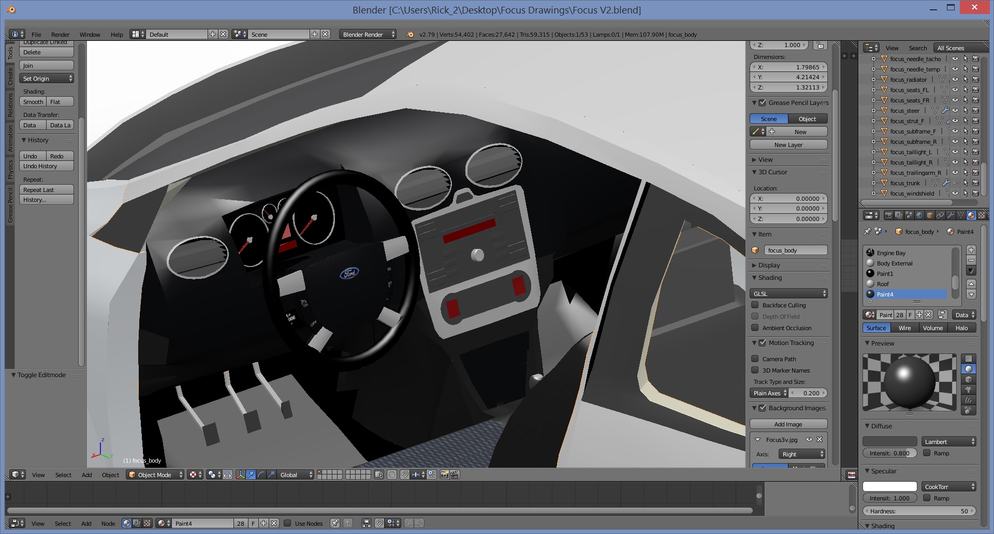Remove the selected material slot with minus button
994x534 pixels.
click(x=971, y=260)
